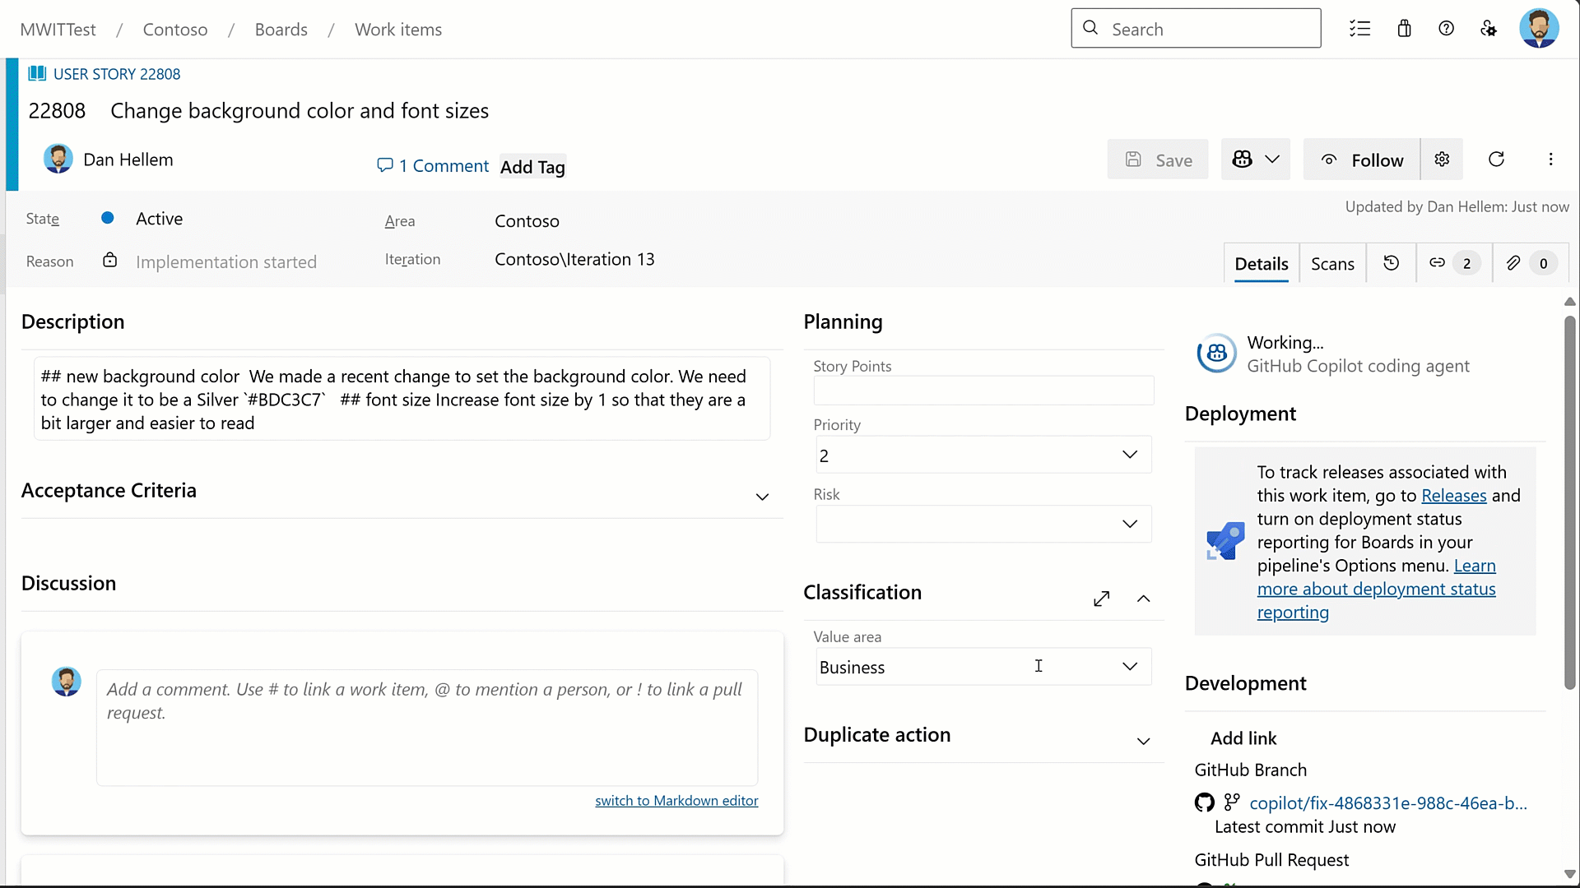Click the Active state indicator dot

[x=107, y=218]
